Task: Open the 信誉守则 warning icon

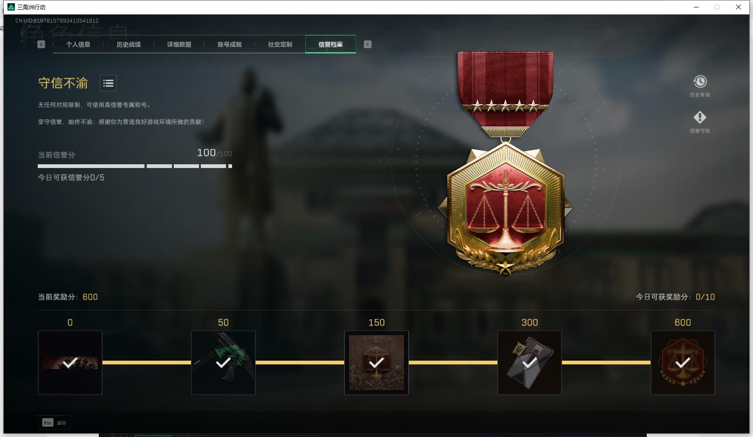Action: [699, 117]
